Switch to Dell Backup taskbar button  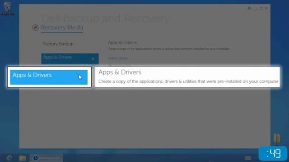[46, 158]
